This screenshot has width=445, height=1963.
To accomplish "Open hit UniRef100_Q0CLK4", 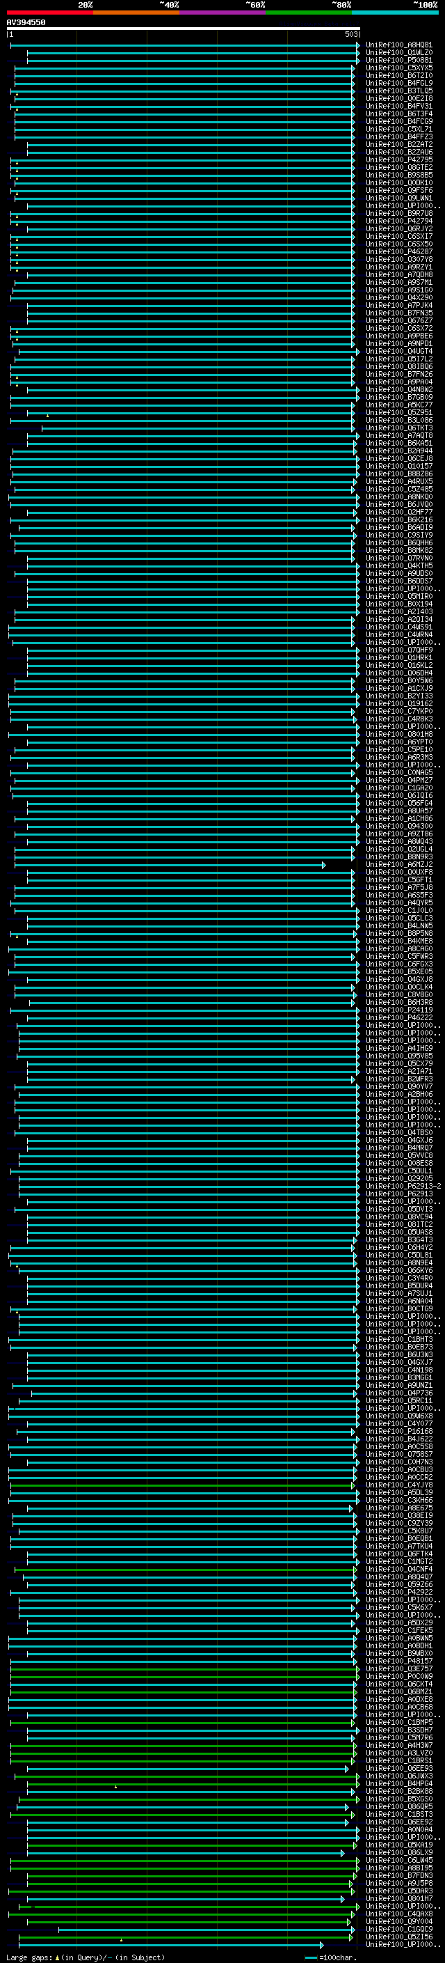I will click(x=399, y=987).
